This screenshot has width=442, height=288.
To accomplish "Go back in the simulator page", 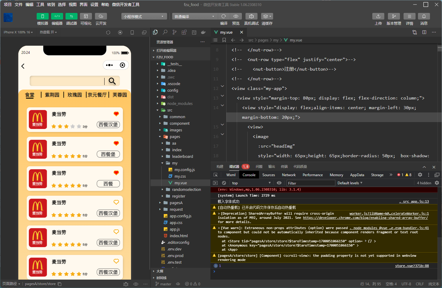I will (x=23, y=66).
